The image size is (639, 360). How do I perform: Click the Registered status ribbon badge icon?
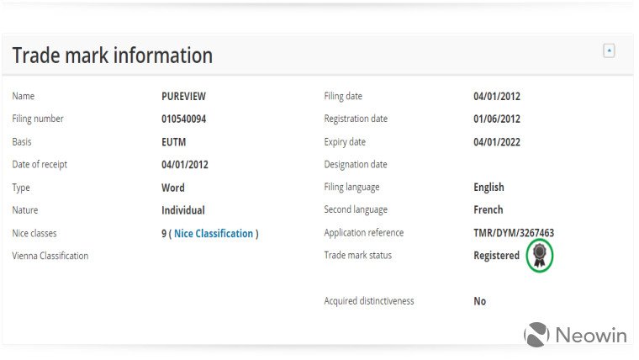tap(540, 256)
